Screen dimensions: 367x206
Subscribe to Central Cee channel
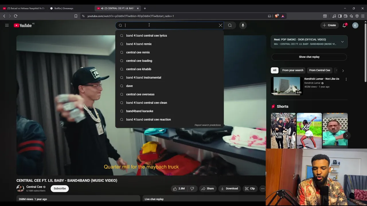click(60, 189)
